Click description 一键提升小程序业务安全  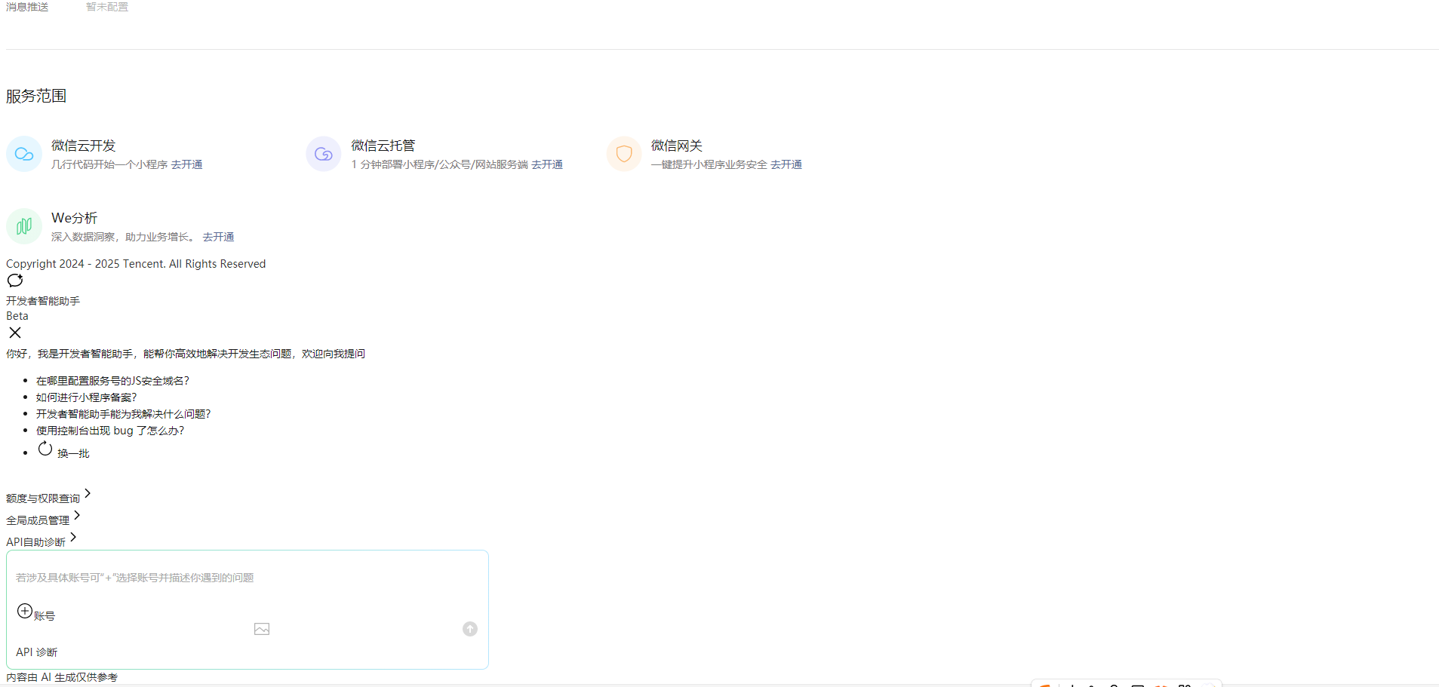709,164
